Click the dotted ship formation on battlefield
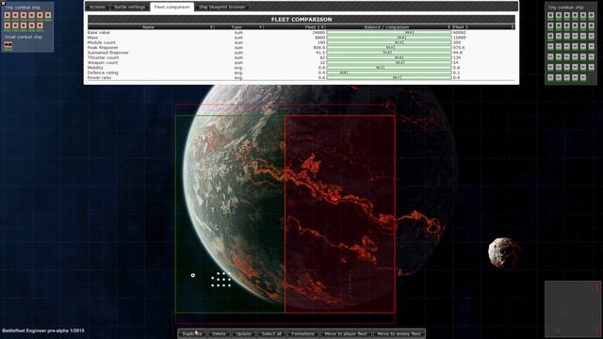Viewport: 603px width, 339px height. tap(221, 280)
